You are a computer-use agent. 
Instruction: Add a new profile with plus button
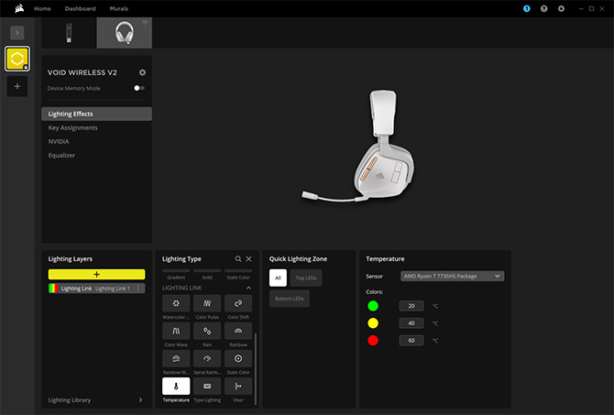[17, 86]
